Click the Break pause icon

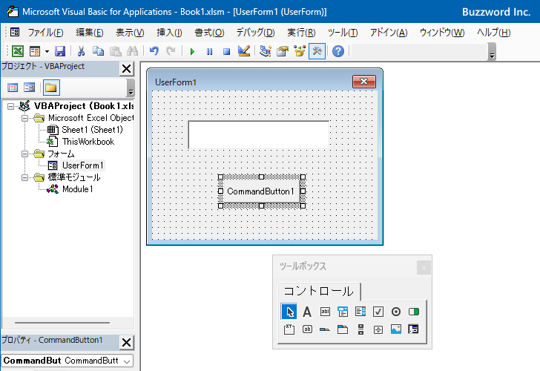click(x=209, y=52)
